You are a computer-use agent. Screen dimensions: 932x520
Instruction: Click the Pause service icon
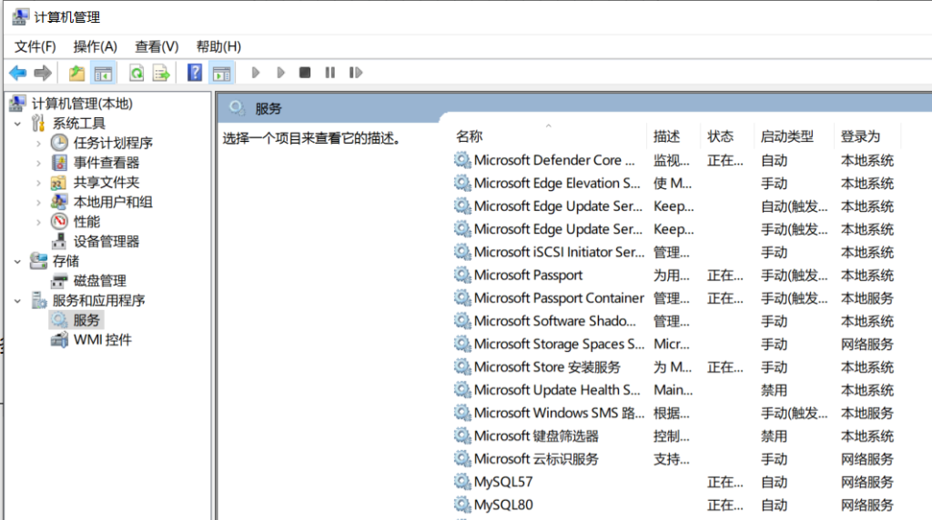(329, 73)
